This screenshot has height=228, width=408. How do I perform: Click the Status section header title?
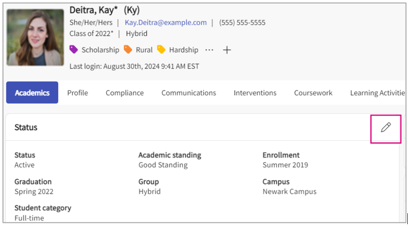coord(26,127)
